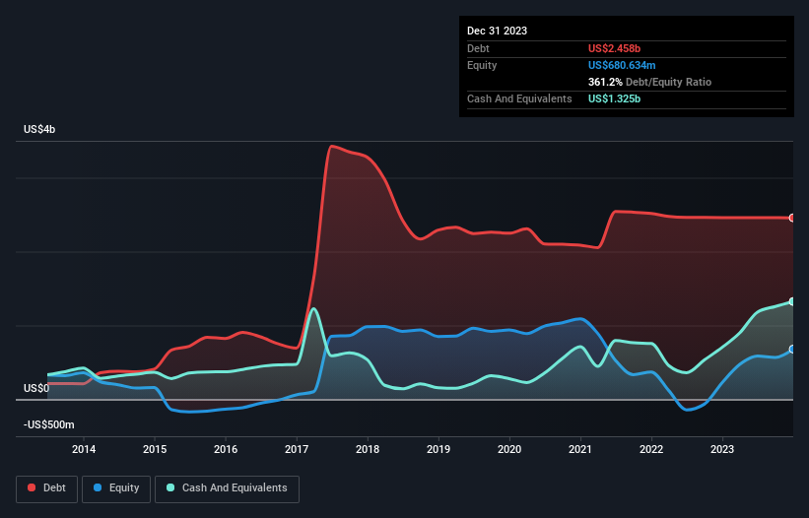The image size is (809, 518).
Task: Click the US$1.325b cash value
Action: 614,98
